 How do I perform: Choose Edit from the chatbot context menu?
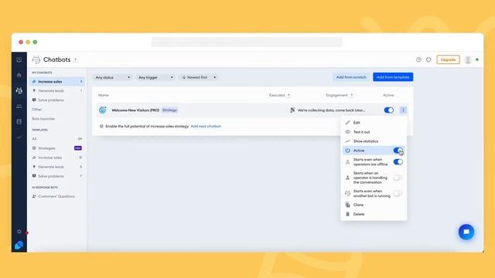pyautogui.click(x=374, y=123)
